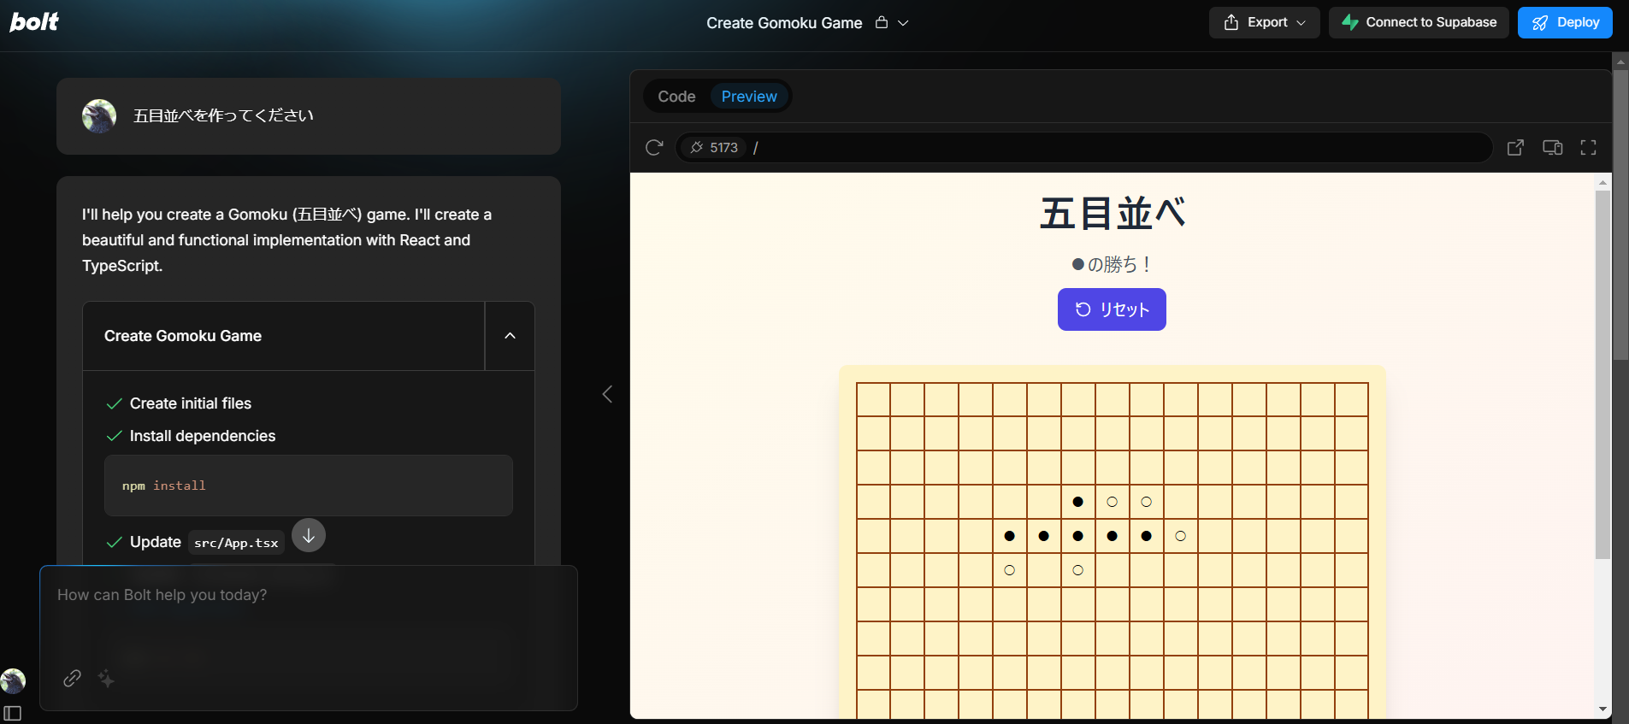Reload the preview with refresh icon
Viewport: 1629px width, 724px height.
[x=654, y=148]
